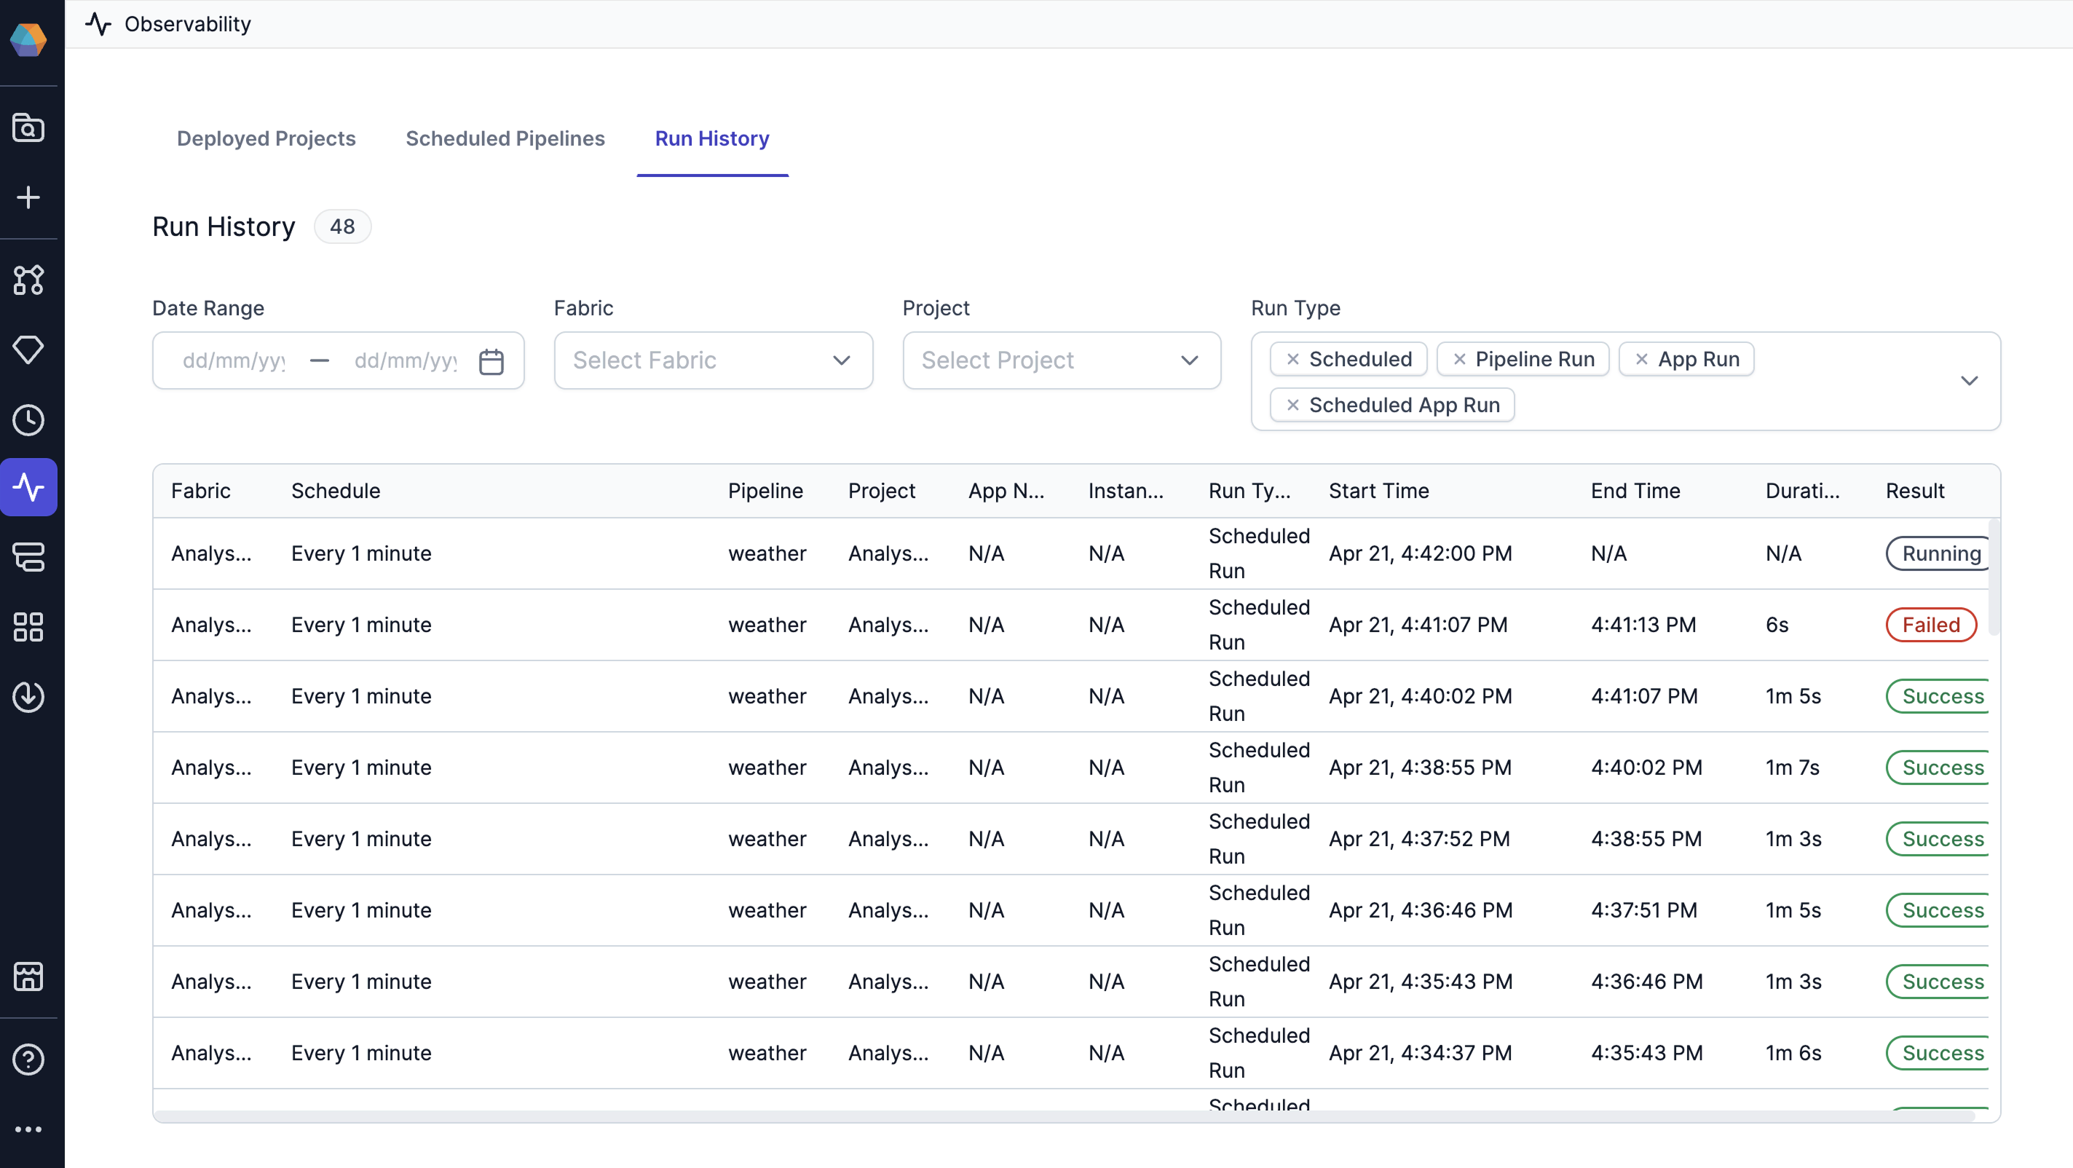Screen dimensions: 2073x1168
Task: Switch to the Deployed Projects tab
Action: click(266, 138)
